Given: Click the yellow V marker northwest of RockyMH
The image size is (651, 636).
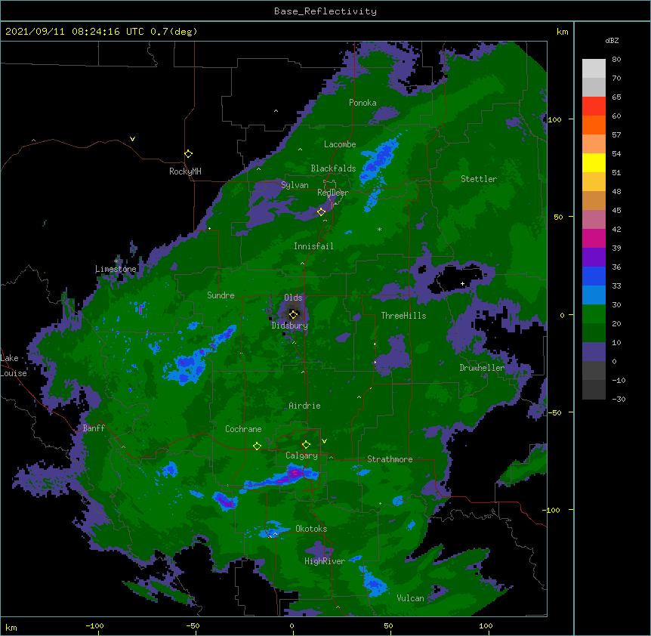Looking at the screenshot, I should pyautogui.click(x=132, y=139).
